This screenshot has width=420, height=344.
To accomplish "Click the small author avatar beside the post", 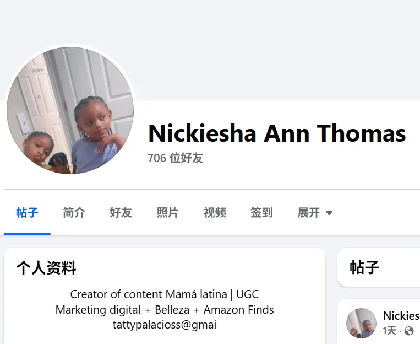I will point(361,323).
